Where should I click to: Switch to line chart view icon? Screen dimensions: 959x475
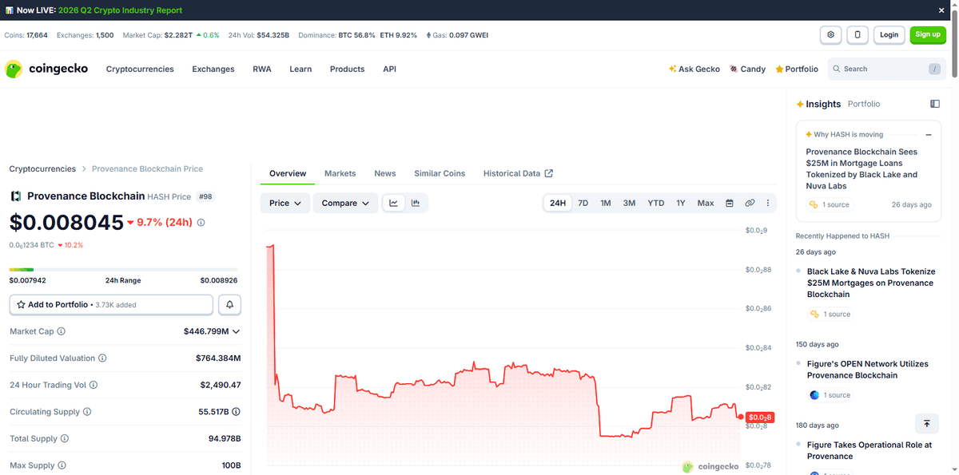(393, 203)
